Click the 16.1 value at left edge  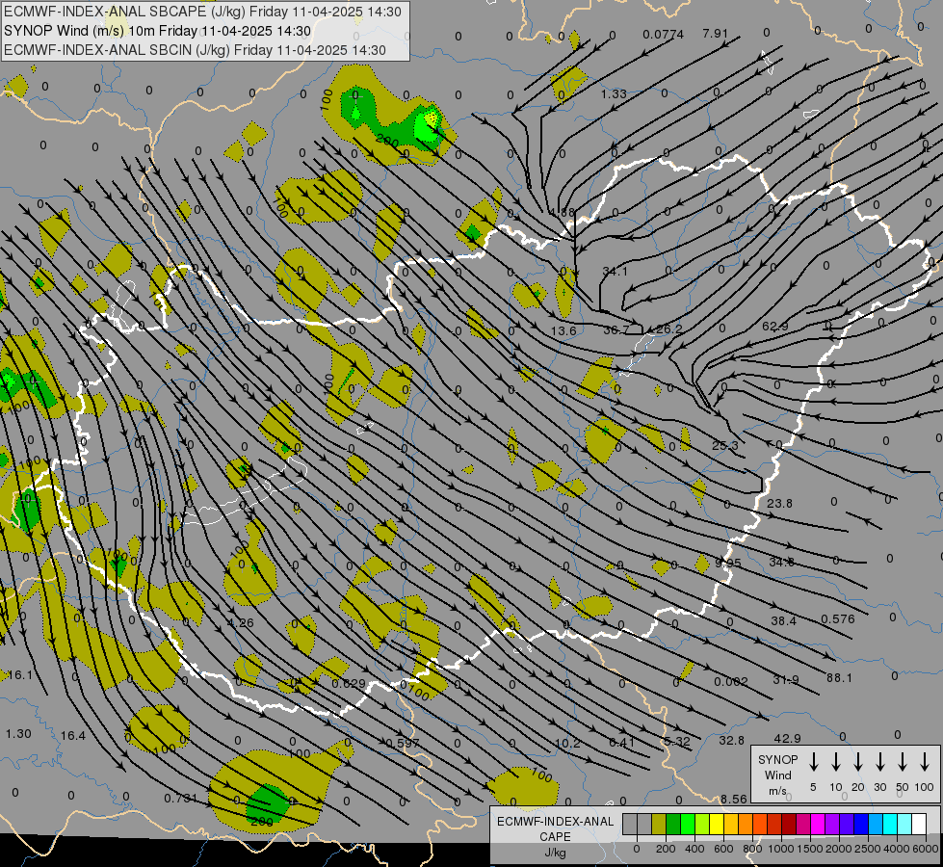pyautogui.click(x=19, y=675)
